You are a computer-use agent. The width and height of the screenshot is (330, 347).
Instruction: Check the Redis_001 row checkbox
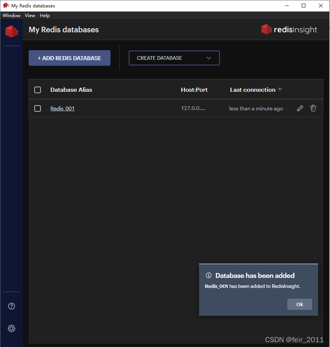(x=38, y=108)
